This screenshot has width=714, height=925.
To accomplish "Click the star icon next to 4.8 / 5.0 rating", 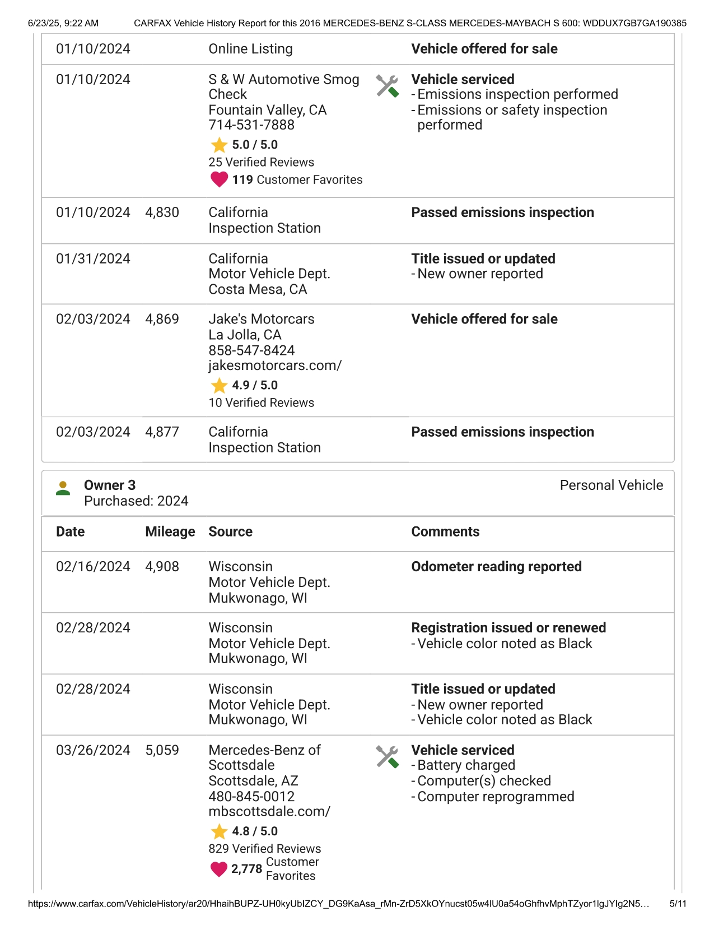I will click(219, 831).
